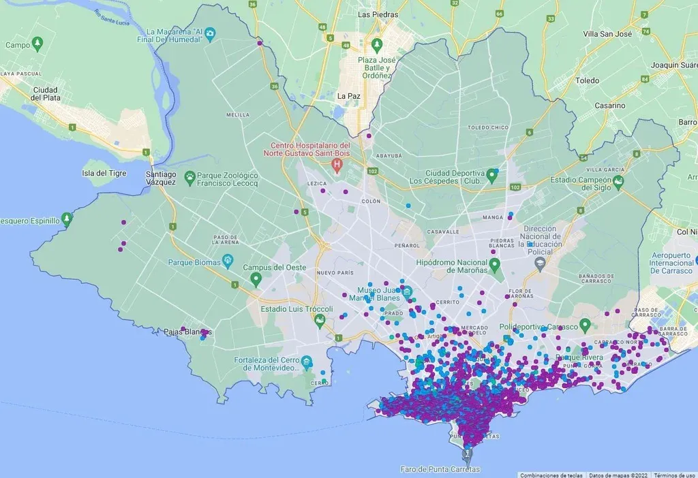Screen dimensions: 698x478
Task: Open Ciudad Deportiva Los Céspedes marker
Action: 491,176
